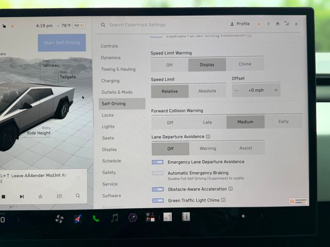Open the HomeLink garage icon
This screenshot has width=330, height=247.
click(x=277, y=24)
